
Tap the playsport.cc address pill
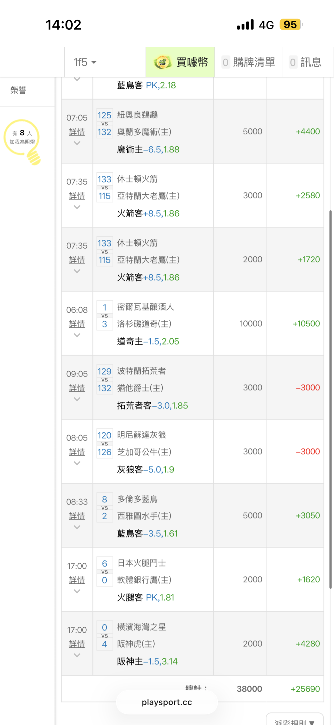167,702
